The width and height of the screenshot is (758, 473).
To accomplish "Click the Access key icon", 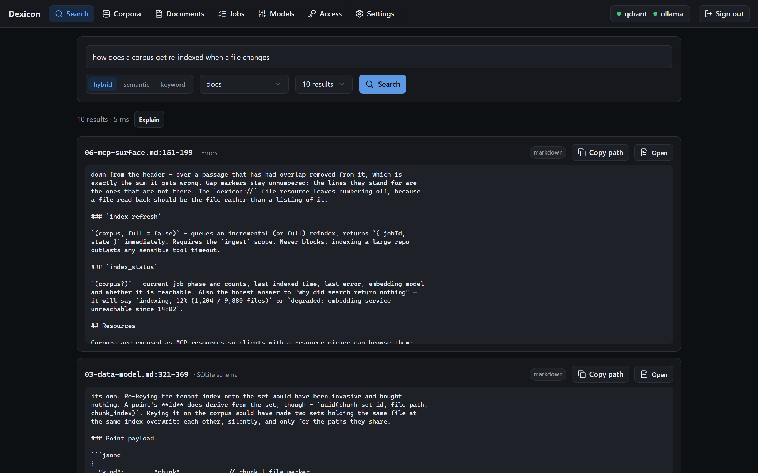I will coord(312,14).
